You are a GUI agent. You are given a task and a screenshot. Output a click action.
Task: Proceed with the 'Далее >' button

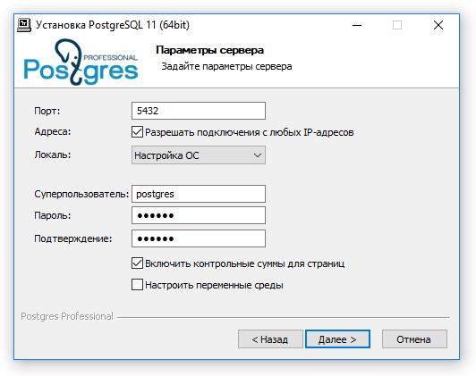pyautogui.click(x=337, y=339)
